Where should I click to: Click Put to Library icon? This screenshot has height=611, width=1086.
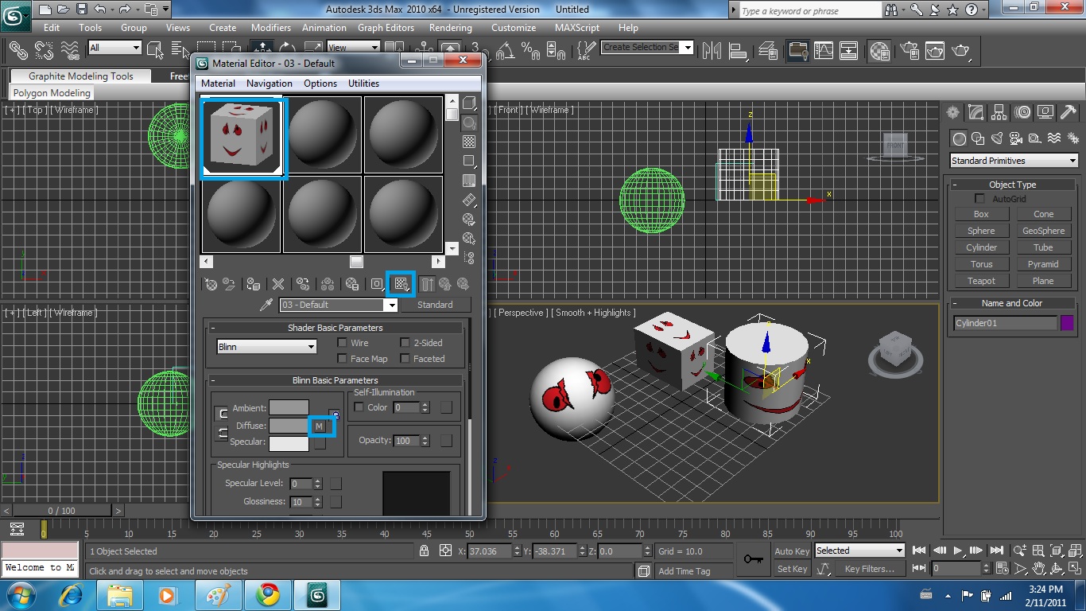coord(352,284)
